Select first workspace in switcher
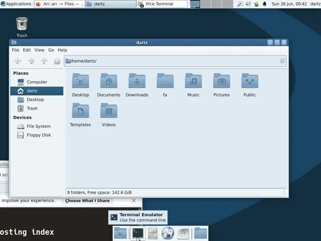 click(195, 4)
